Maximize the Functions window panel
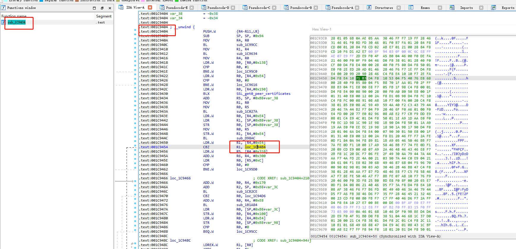 [x=94, y=8]
